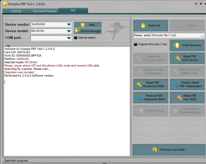Click the X icon on Cancel button
Screen dimensions: 206x164
point(181,26)
